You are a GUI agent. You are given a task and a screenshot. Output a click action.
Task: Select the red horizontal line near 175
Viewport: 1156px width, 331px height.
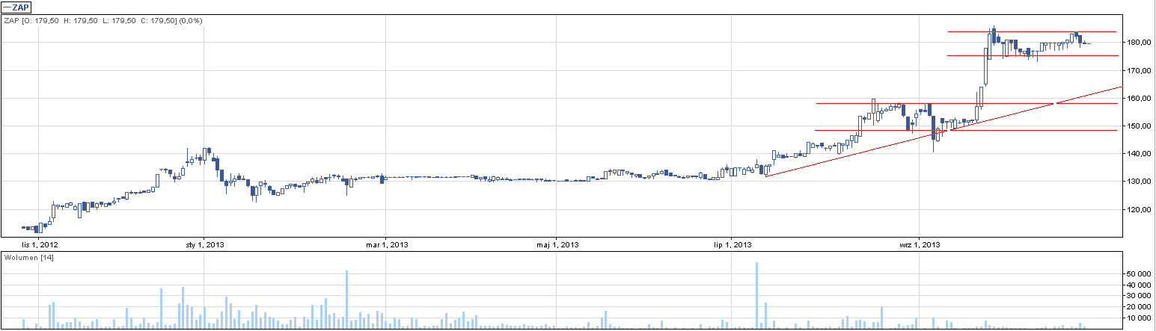tap(1032, 56)
